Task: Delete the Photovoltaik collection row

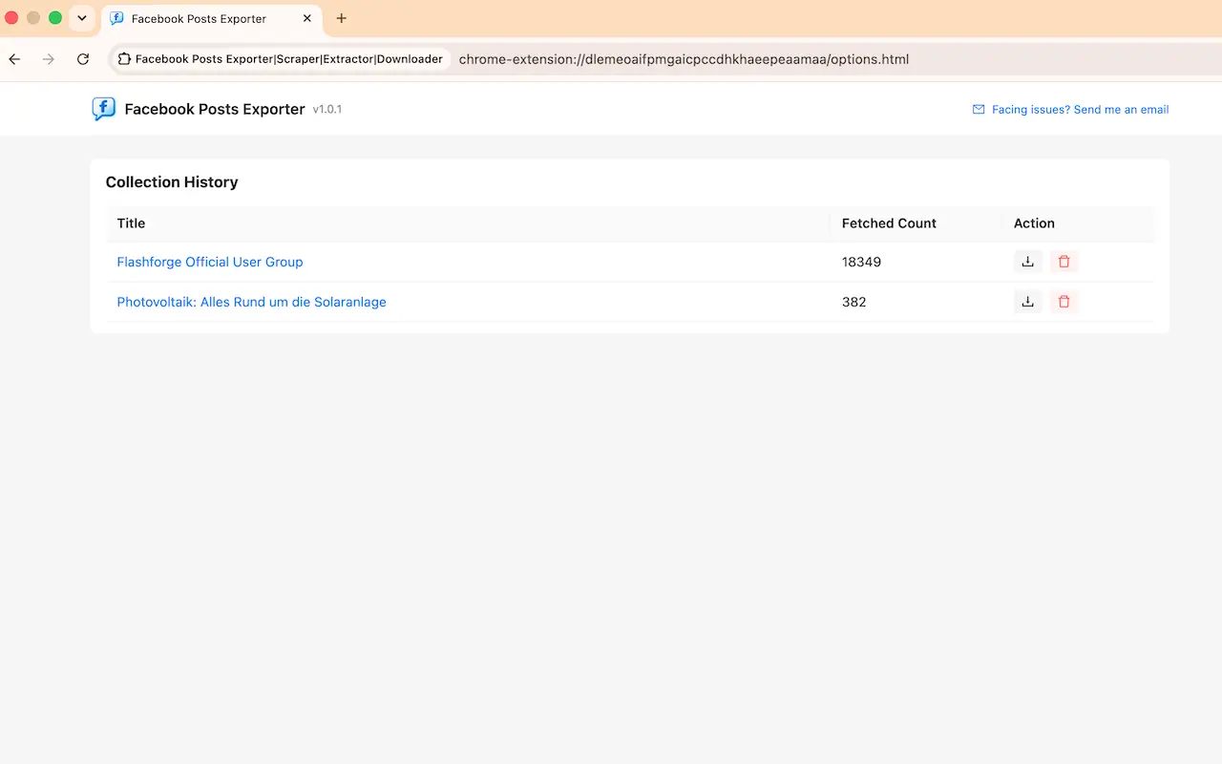Action: [x=1064, y=302]
